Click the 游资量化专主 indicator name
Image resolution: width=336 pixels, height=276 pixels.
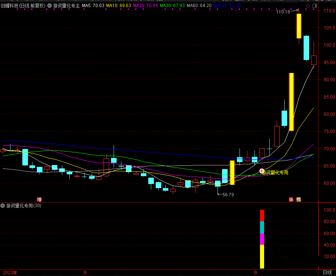pyautogui.click(x=66, y=6)
